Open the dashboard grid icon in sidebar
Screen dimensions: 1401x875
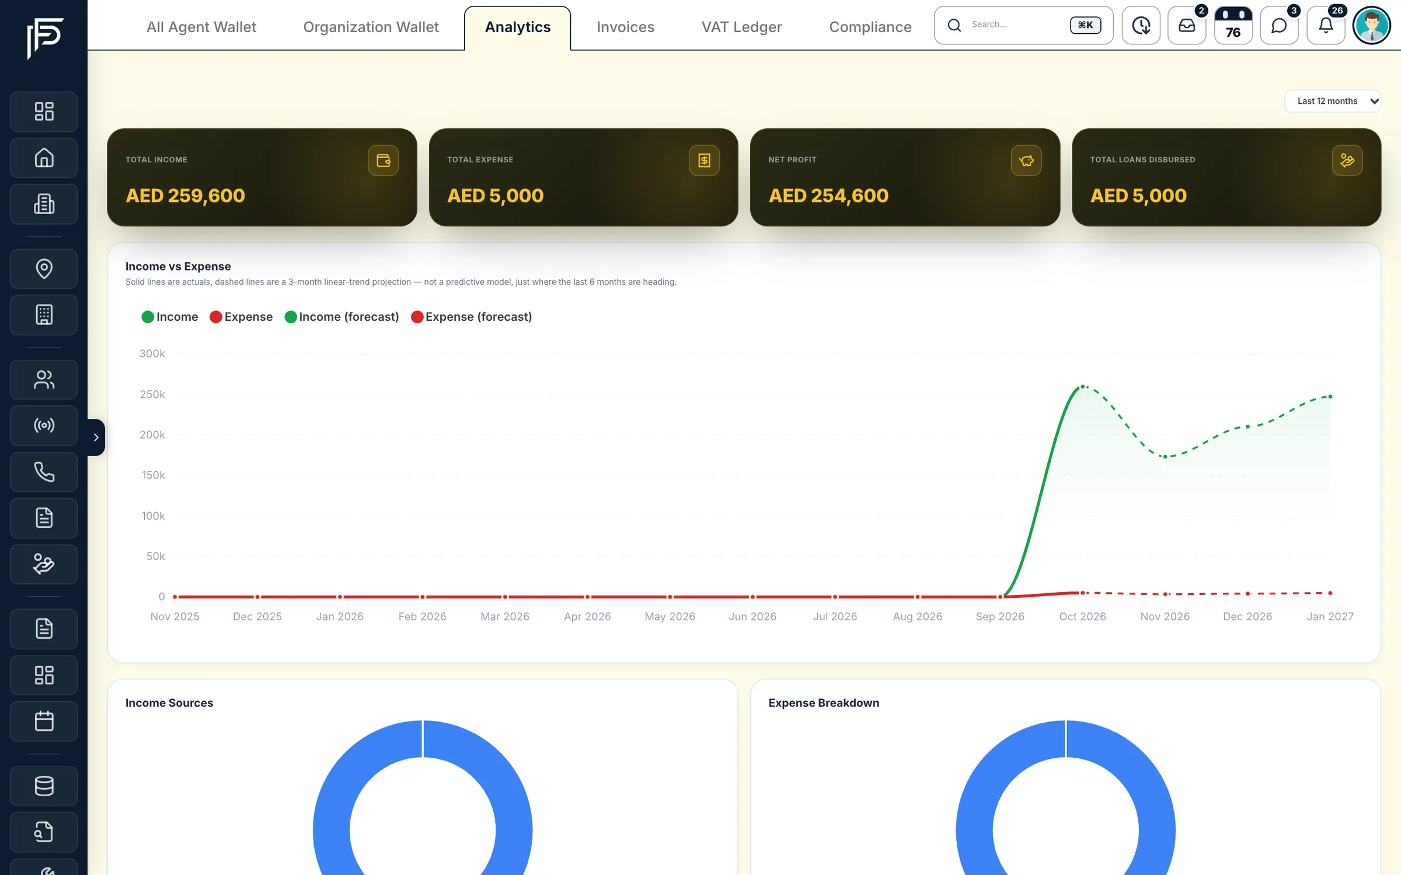point(44,111)
